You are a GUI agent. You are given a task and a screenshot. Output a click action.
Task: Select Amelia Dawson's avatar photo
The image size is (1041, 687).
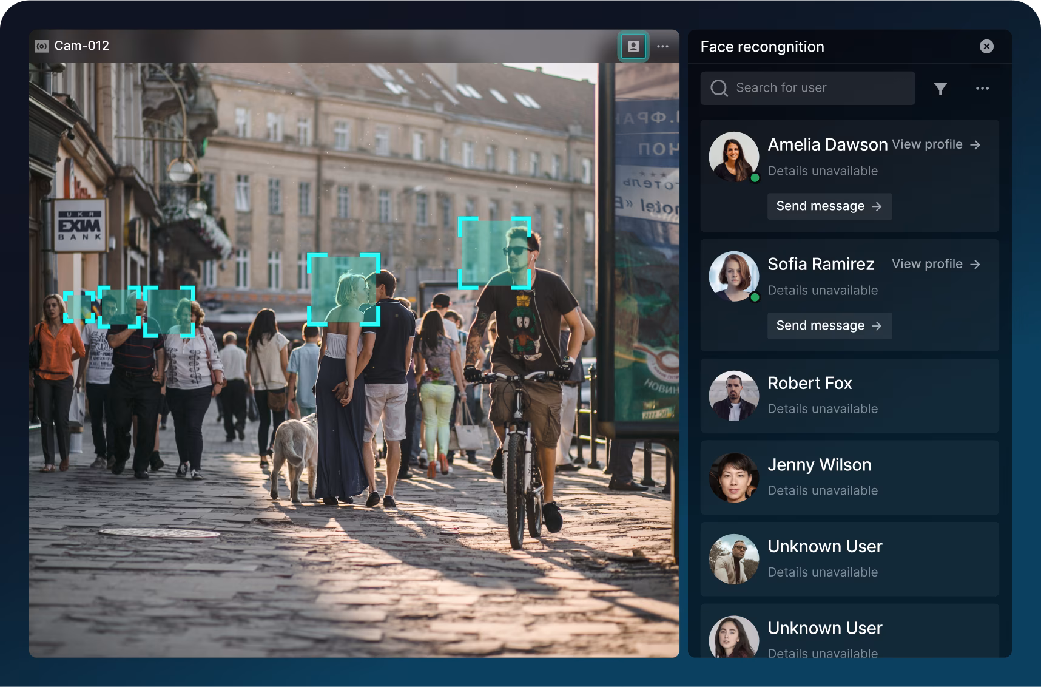coord(733,157)
